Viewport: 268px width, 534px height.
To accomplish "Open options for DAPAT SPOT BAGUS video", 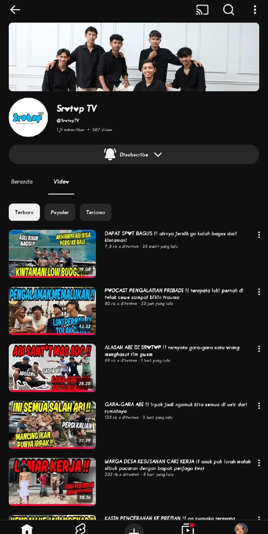I will click(259, 235).
